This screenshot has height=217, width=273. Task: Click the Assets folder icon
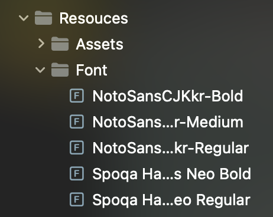coord(60,44)
